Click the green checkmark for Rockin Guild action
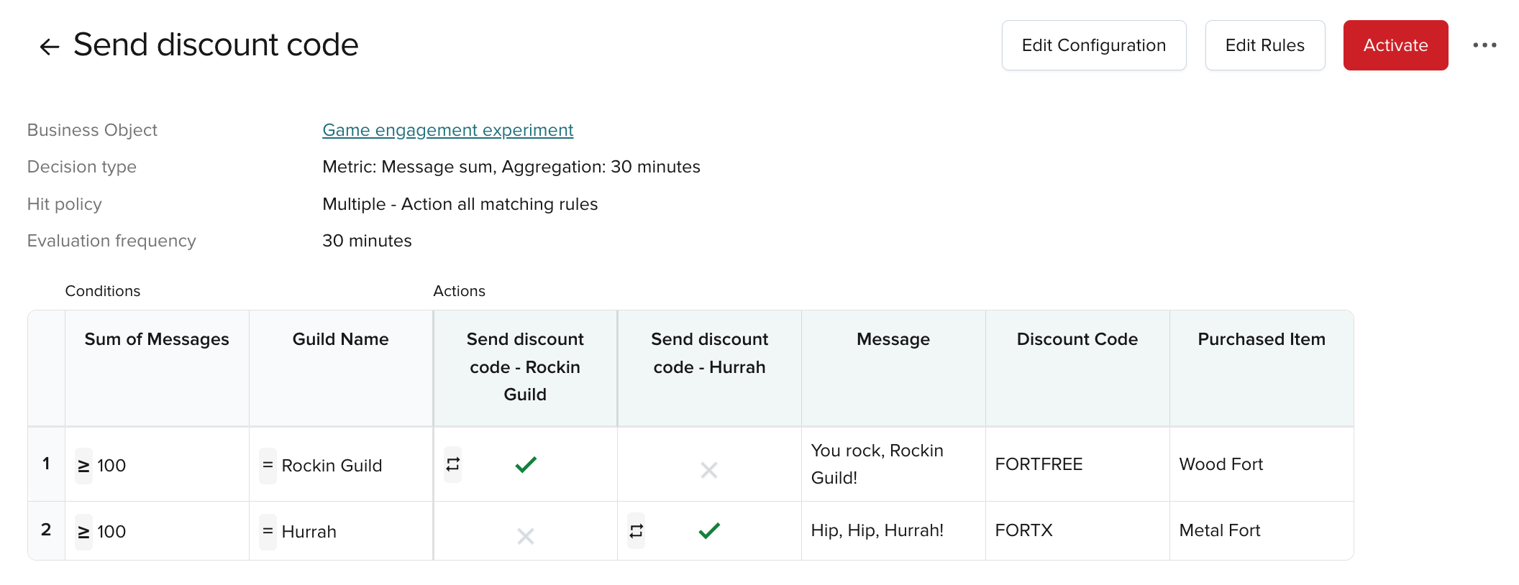 526,465
